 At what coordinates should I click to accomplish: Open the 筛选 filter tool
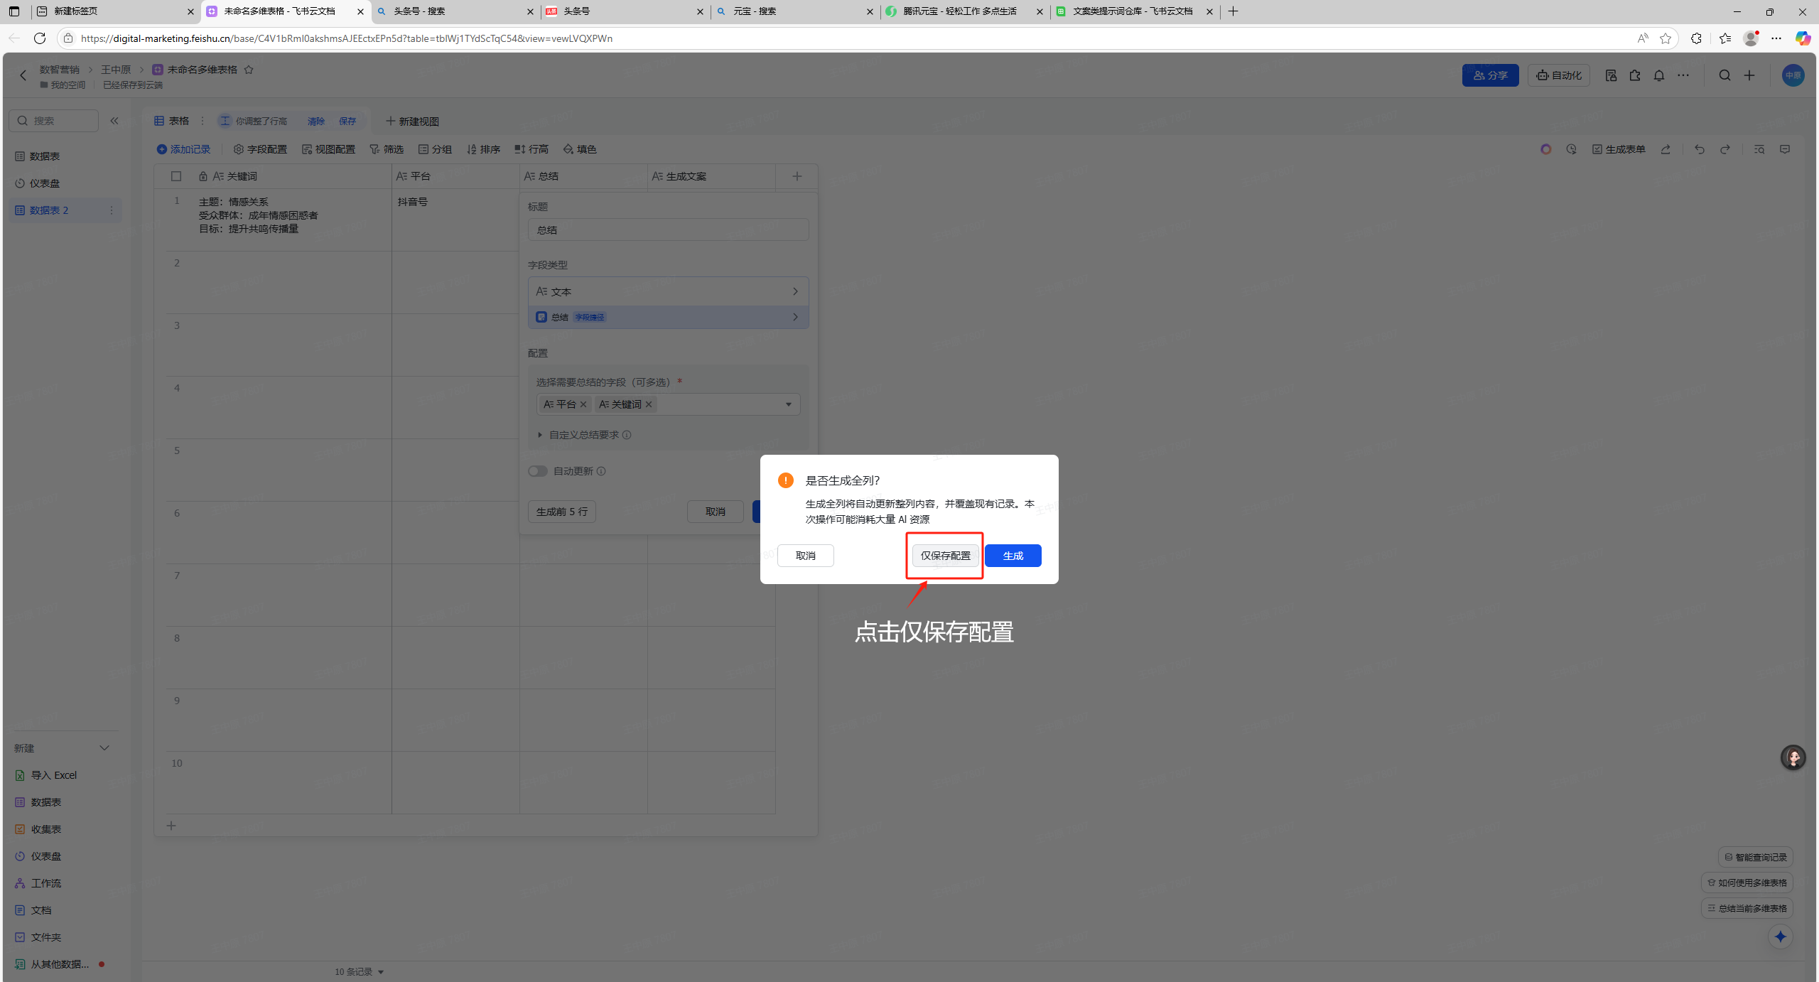tap(387, 149)
